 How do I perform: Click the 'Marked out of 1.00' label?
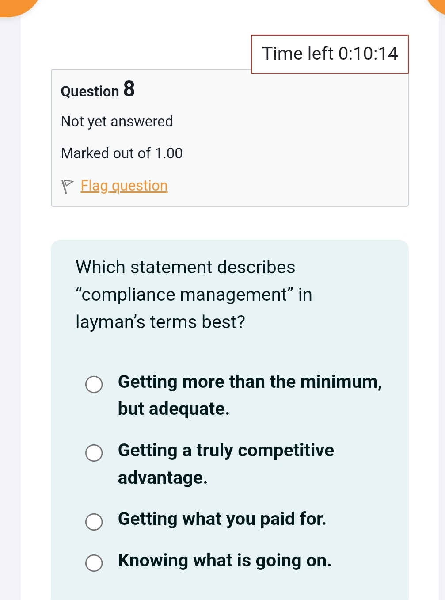122,153
